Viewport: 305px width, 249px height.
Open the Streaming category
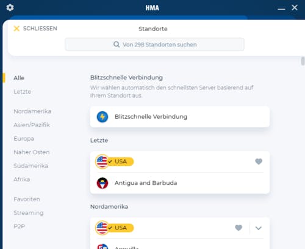(x=29, y=213)
